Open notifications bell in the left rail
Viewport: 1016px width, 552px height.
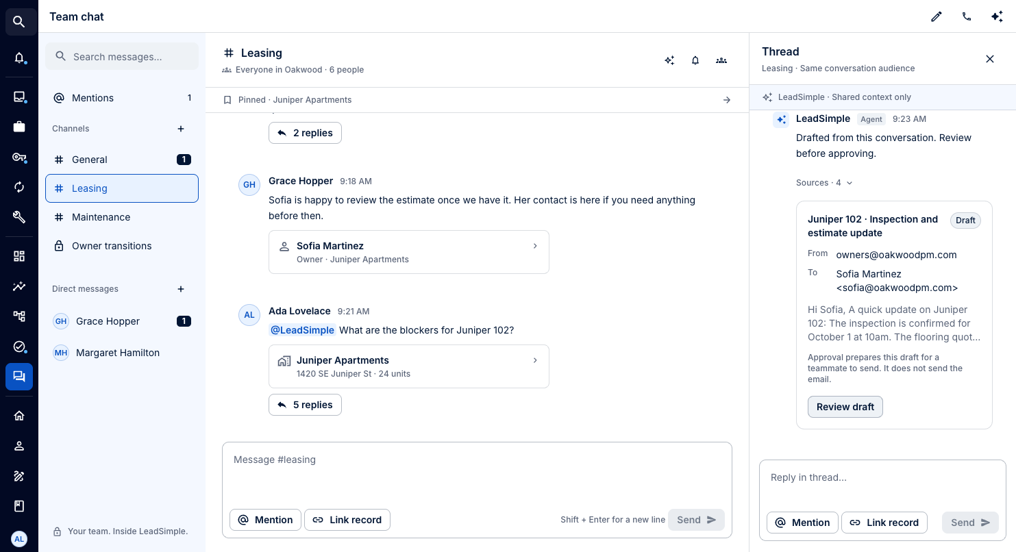pos(19,58)
